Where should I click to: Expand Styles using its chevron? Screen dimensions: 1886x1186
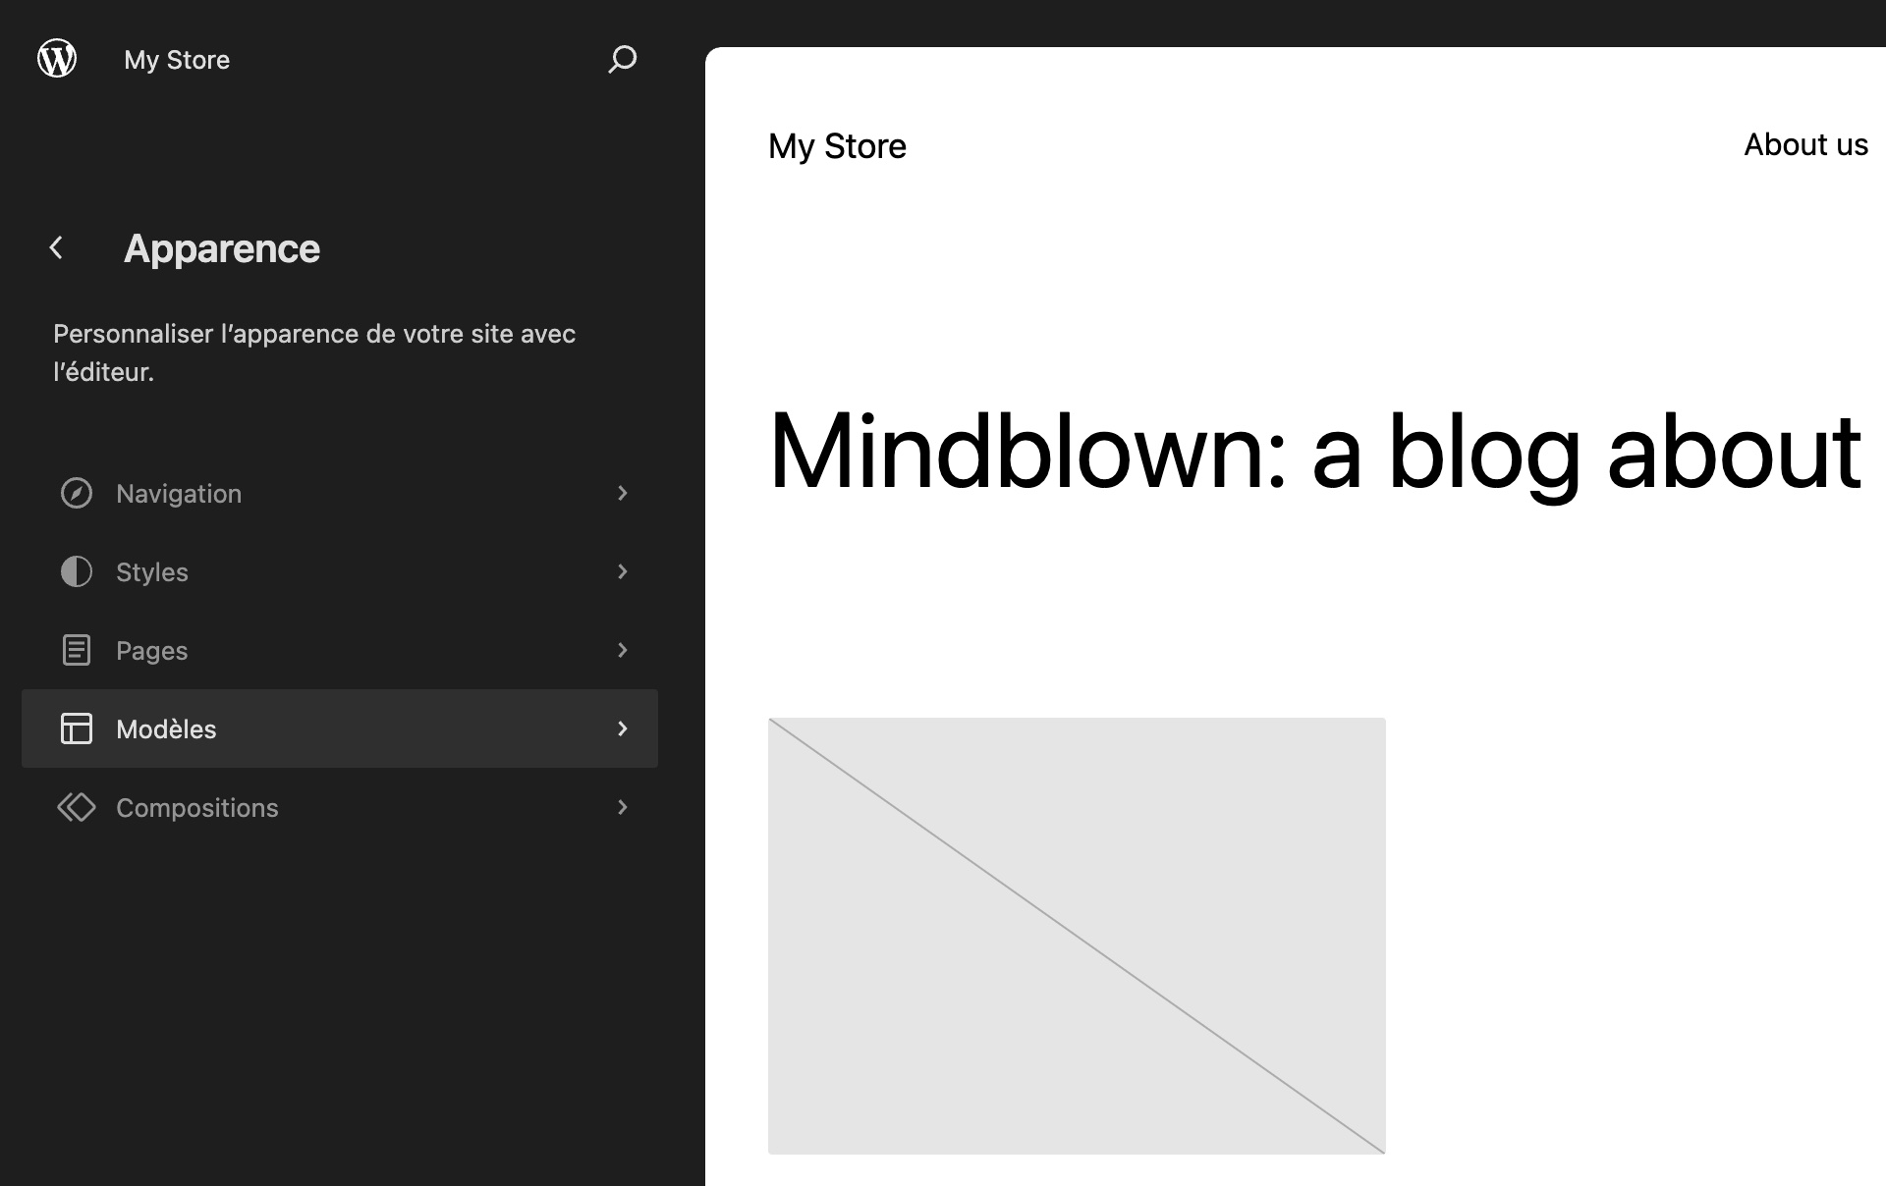pos(622,571)
